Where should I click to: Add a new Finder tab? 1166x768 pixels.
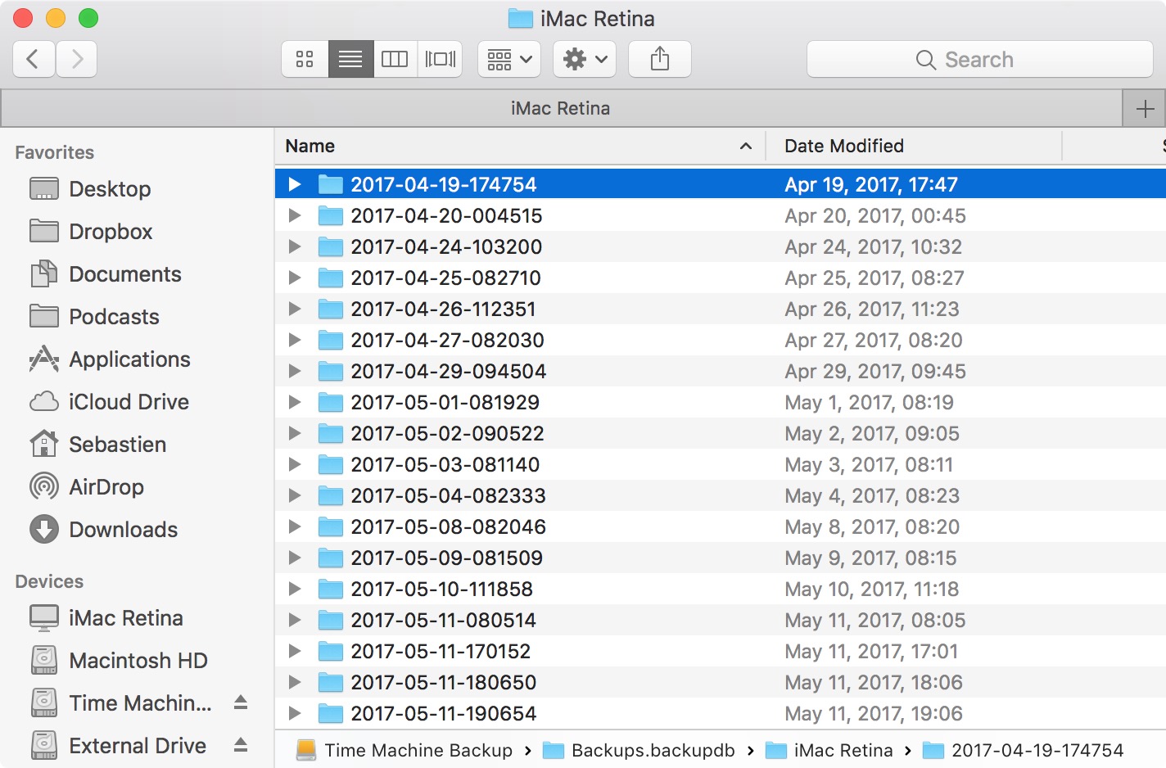point(1145,109)
